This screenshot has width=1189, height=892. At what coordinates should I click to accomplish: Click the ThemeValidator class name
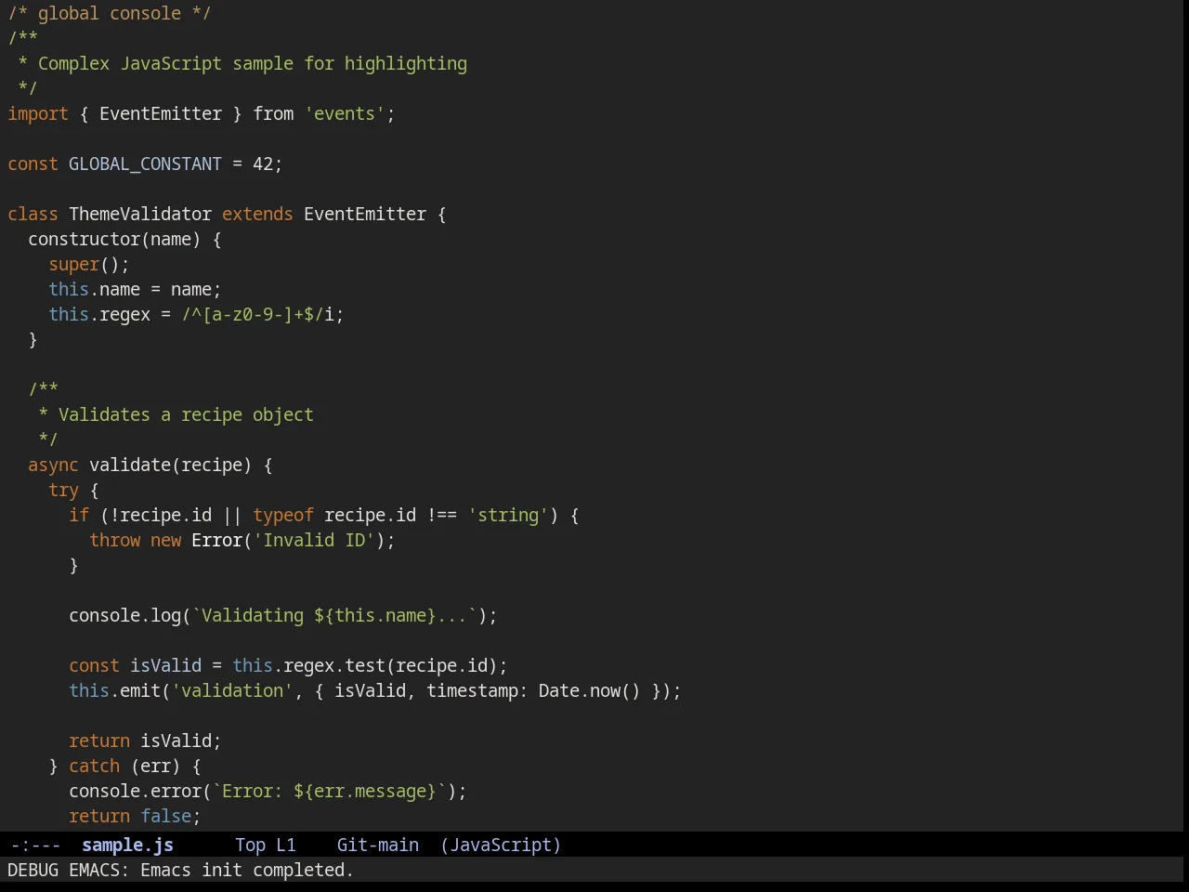point(140,214)
